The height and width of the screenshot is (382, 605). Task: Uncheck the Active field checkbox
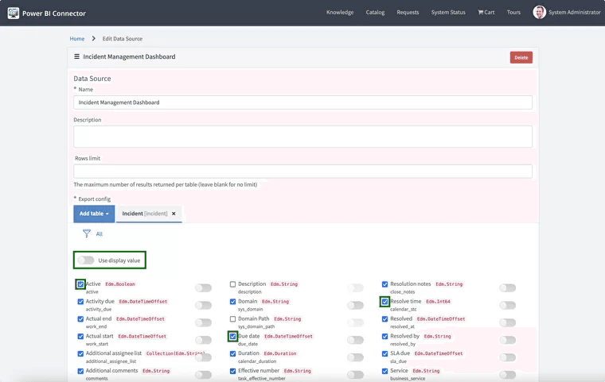tap(80, 284)
